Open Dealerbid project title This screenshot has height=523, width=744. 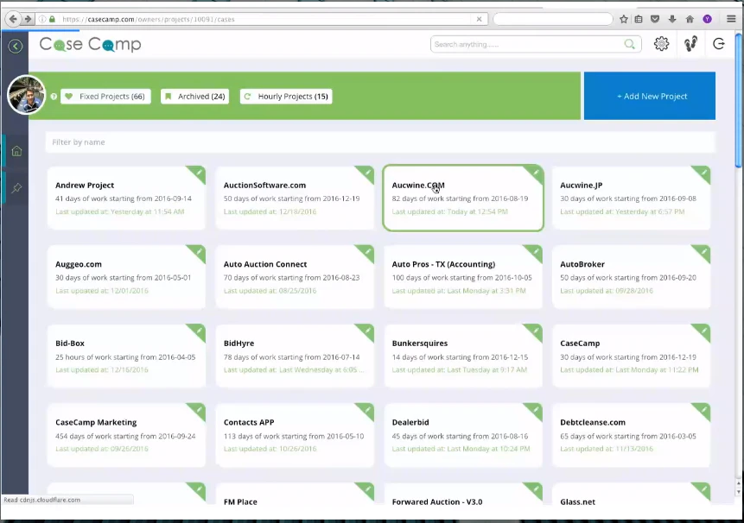pos(410,423)
